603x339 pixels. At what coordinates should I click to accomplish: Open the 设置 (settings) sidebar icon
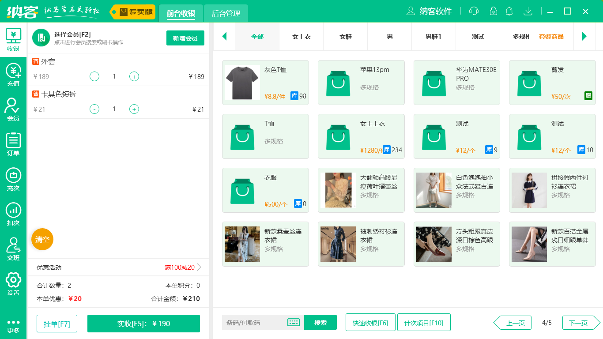[13, 283]
